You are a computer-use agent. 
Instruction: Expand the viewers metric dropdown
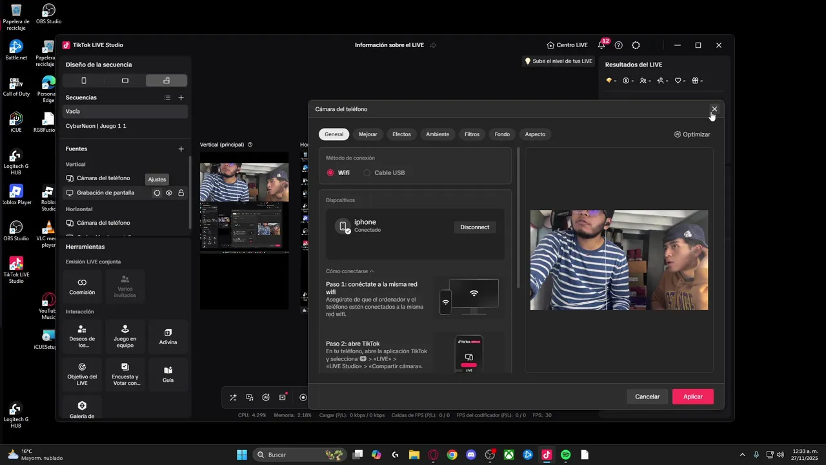coord(645,81)
